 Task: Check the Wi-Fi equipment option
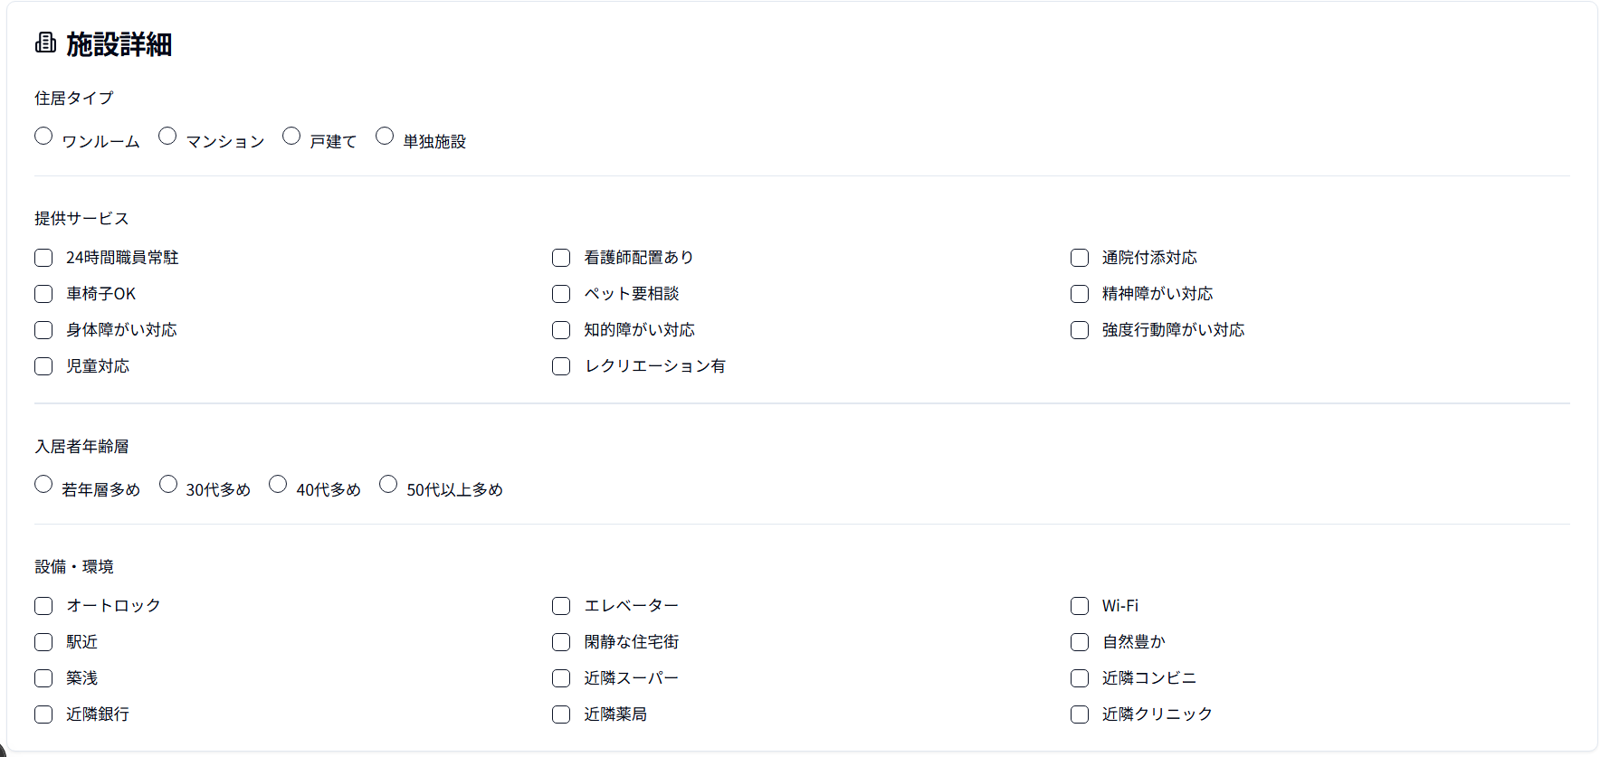(1079, 605)
